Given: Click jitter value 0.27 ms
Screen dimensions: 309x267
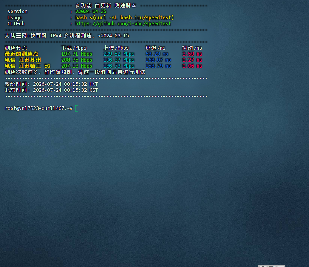Looking at the screenshot, I should coord(192,60).
